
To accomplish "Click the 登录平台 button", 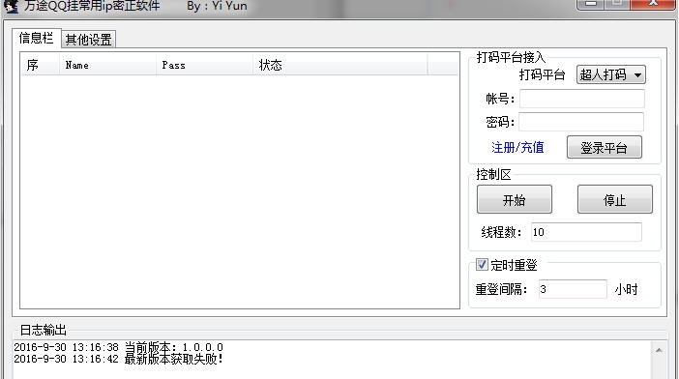I will click(605, 148).
